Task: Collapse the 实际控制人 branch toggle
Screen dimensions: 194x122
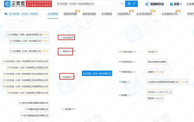Action: coord(135,62)
